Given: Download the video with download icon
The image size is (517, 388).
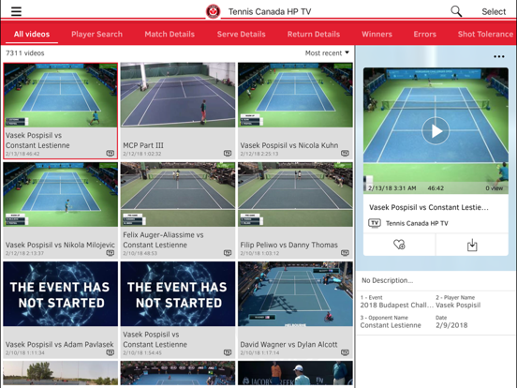Looking at the screenshot, I should point(472,245).
